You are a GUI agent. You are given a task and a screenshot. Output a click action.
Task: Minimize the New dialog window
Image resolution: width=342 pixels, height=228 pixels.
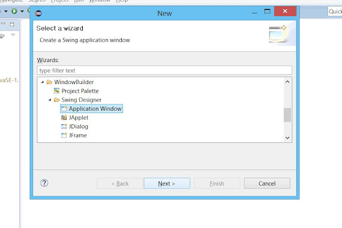click(254, 12)
